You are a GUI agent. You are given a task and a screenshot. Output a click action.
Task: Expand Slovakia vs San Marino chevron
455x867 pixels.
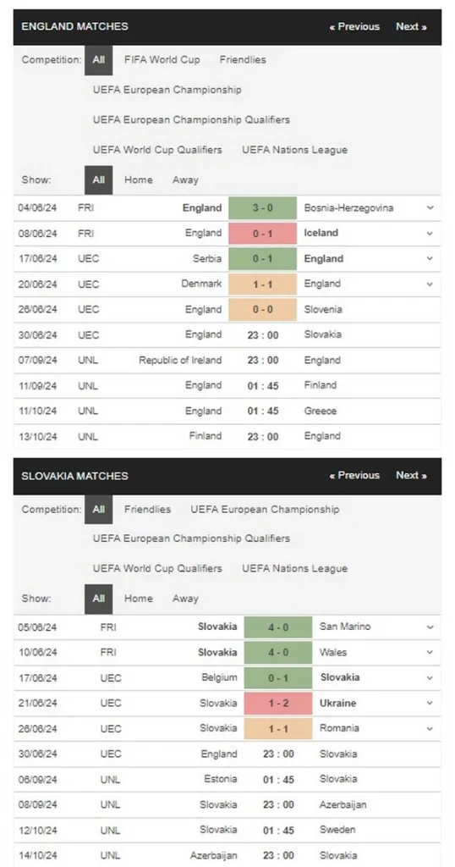pyautogui.click(x=430, y=627)
